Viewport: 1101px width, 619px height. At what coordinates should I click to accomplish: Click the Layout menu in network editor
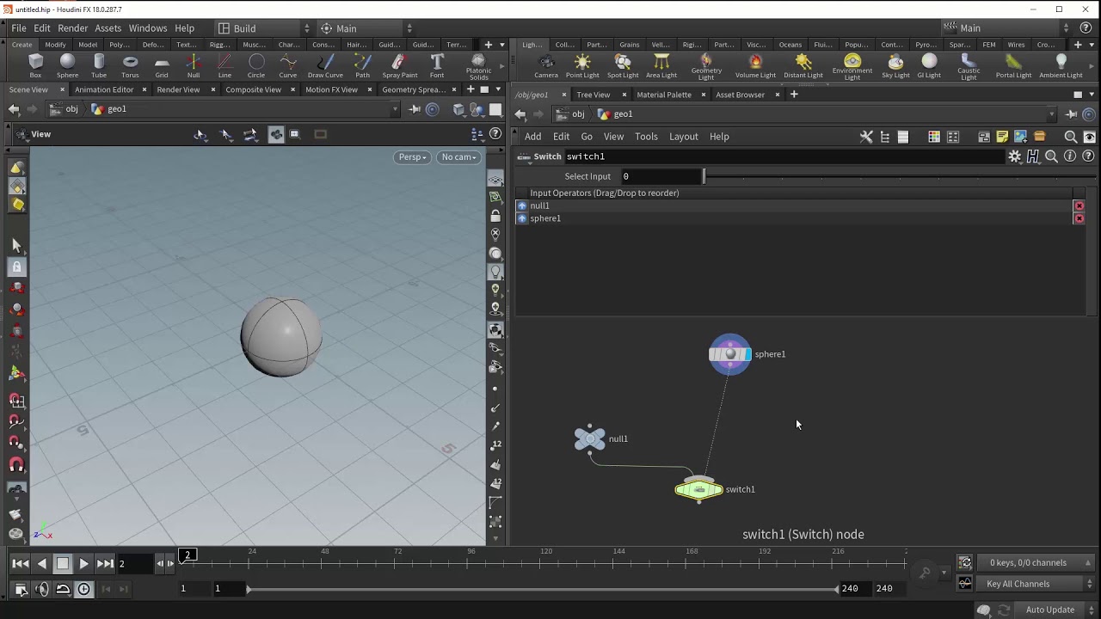(x=683, y=137)
